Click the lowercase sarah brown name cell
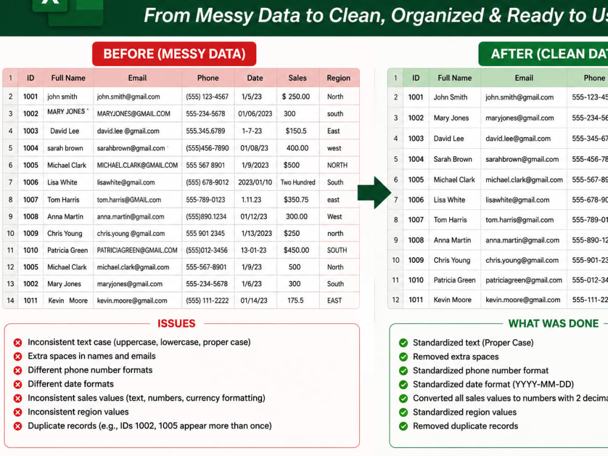Screen dimensions: 608x456 (x=68, y=148)
